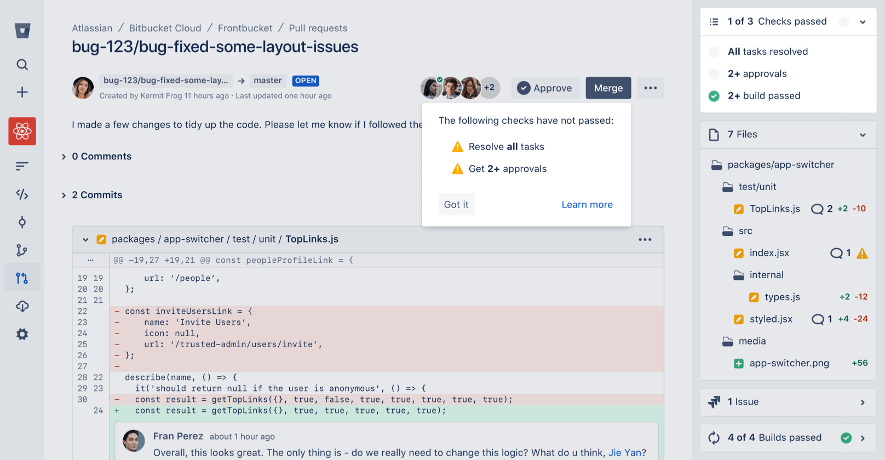Collapse the TopLinks.js diff file
Viewport: 885px width, 460px height.
click(85, 240)
